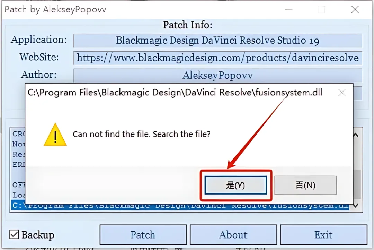Toggle the Backup checkbox

(x=14, y=234)
